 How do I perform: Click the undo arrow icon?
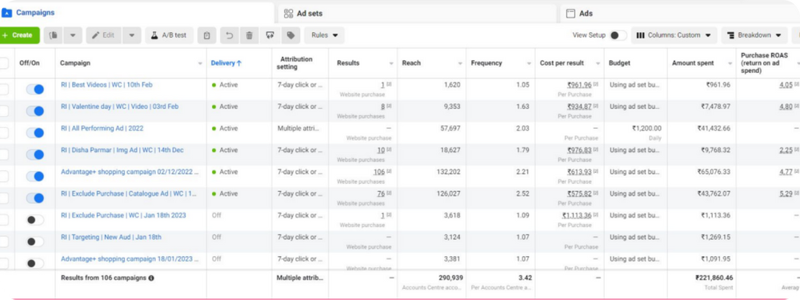pos(230,35)
